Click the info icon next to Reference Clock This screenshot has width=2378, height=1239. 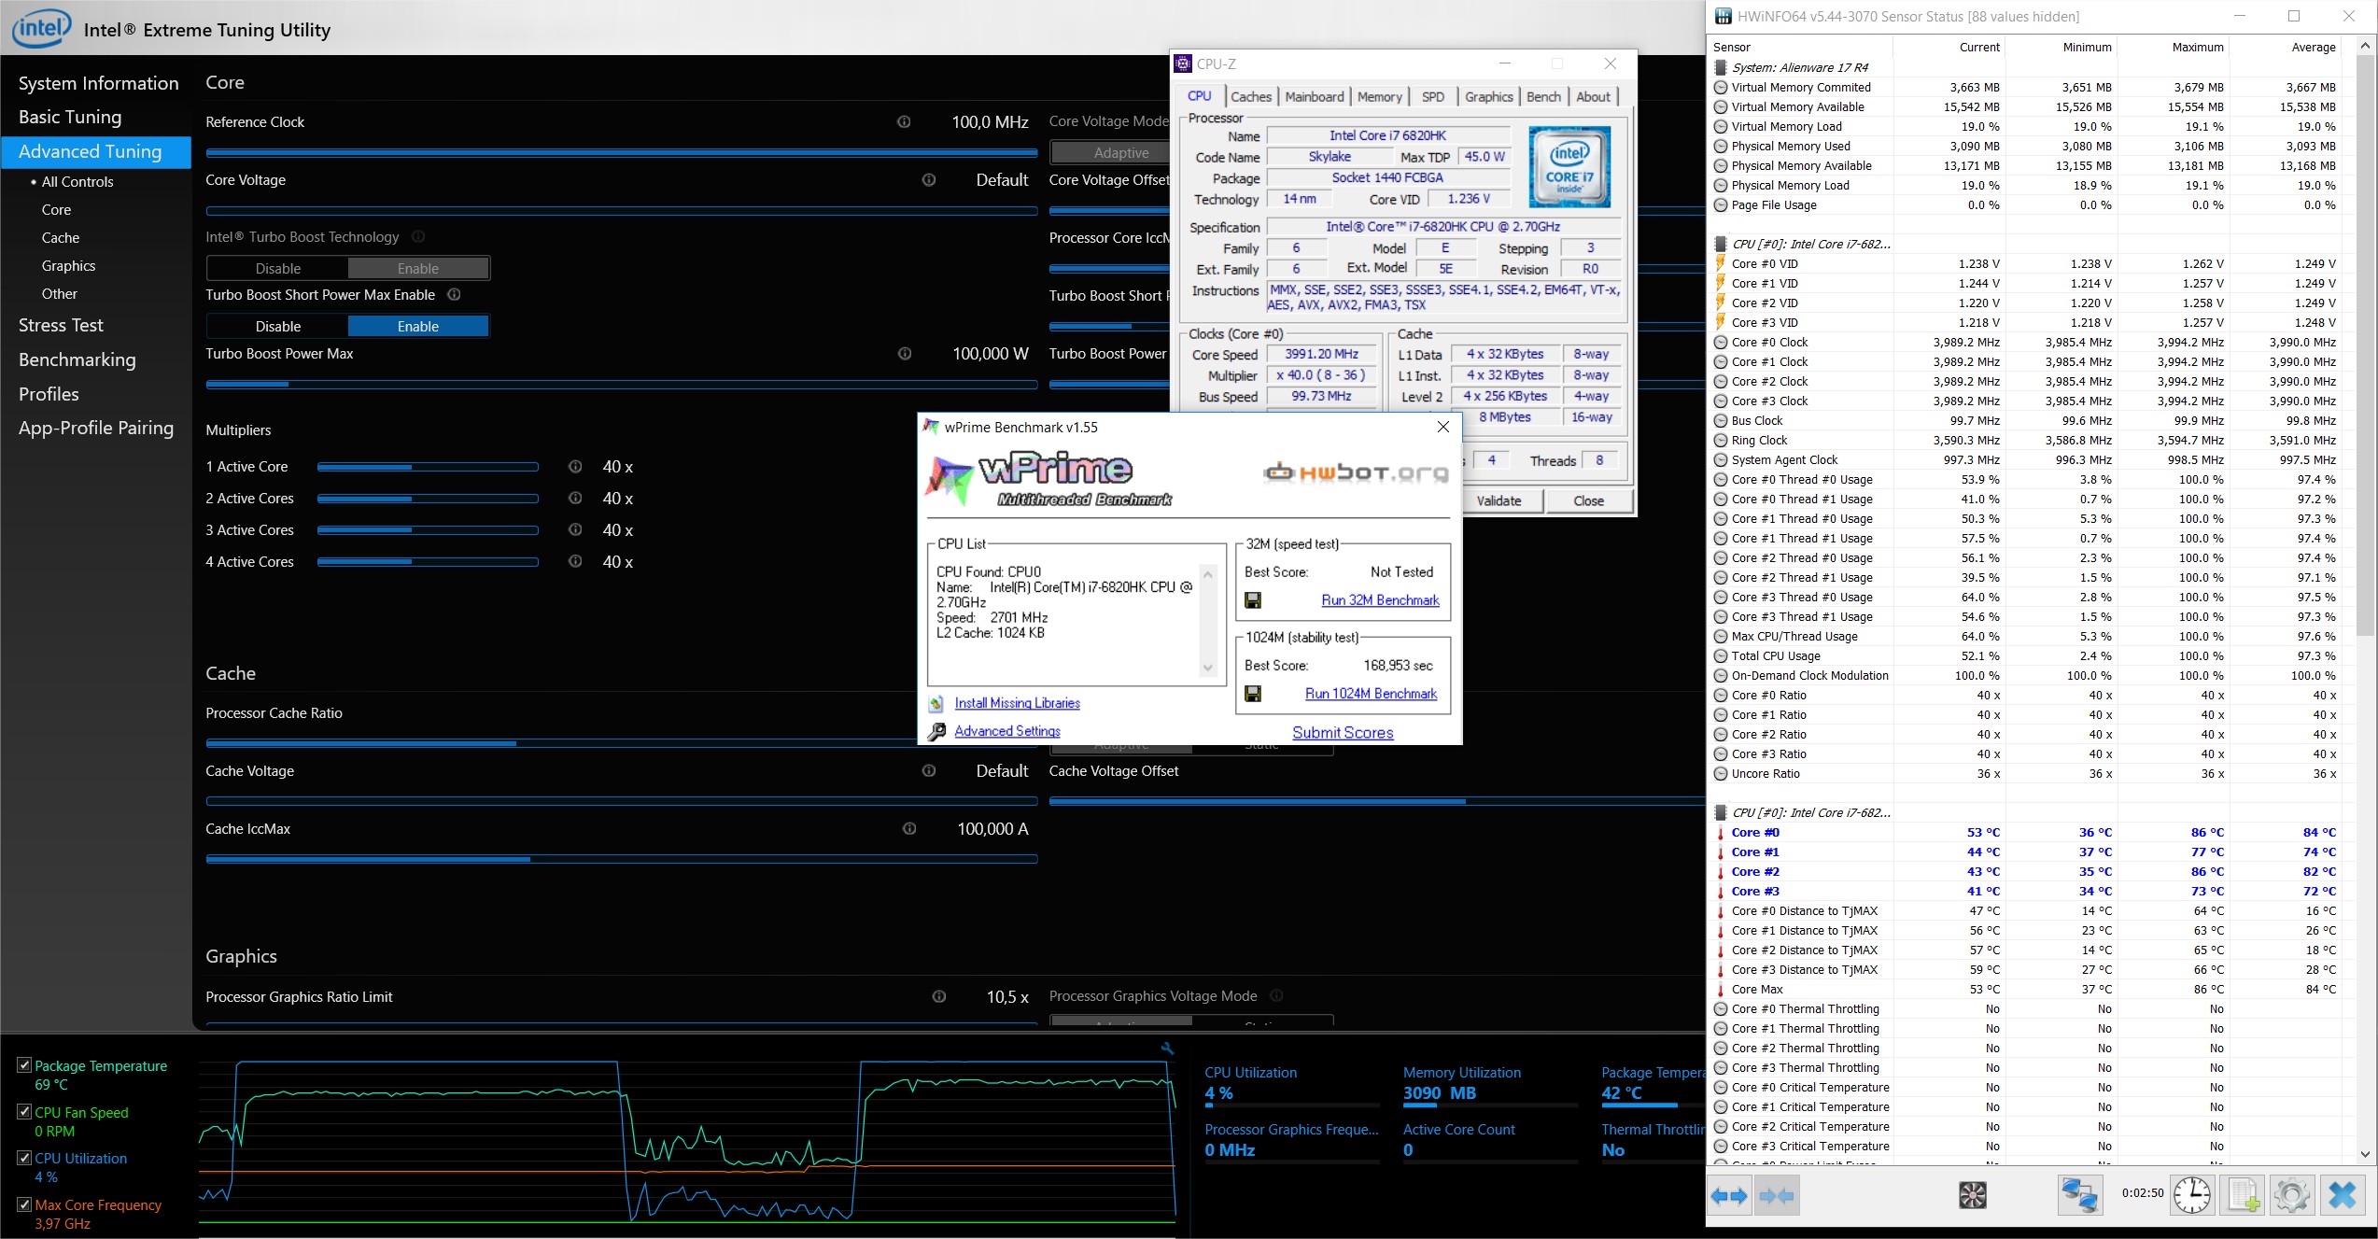tap(904, 122)
